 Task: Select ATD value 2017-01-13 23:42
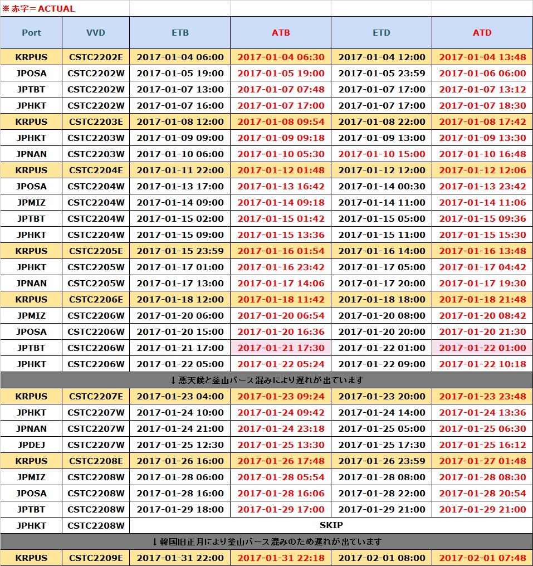tap(482, 186)
